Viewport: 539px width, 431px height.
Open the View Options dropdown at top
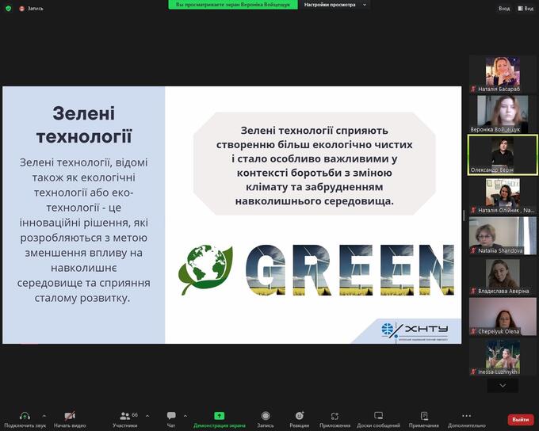point(337,5)
